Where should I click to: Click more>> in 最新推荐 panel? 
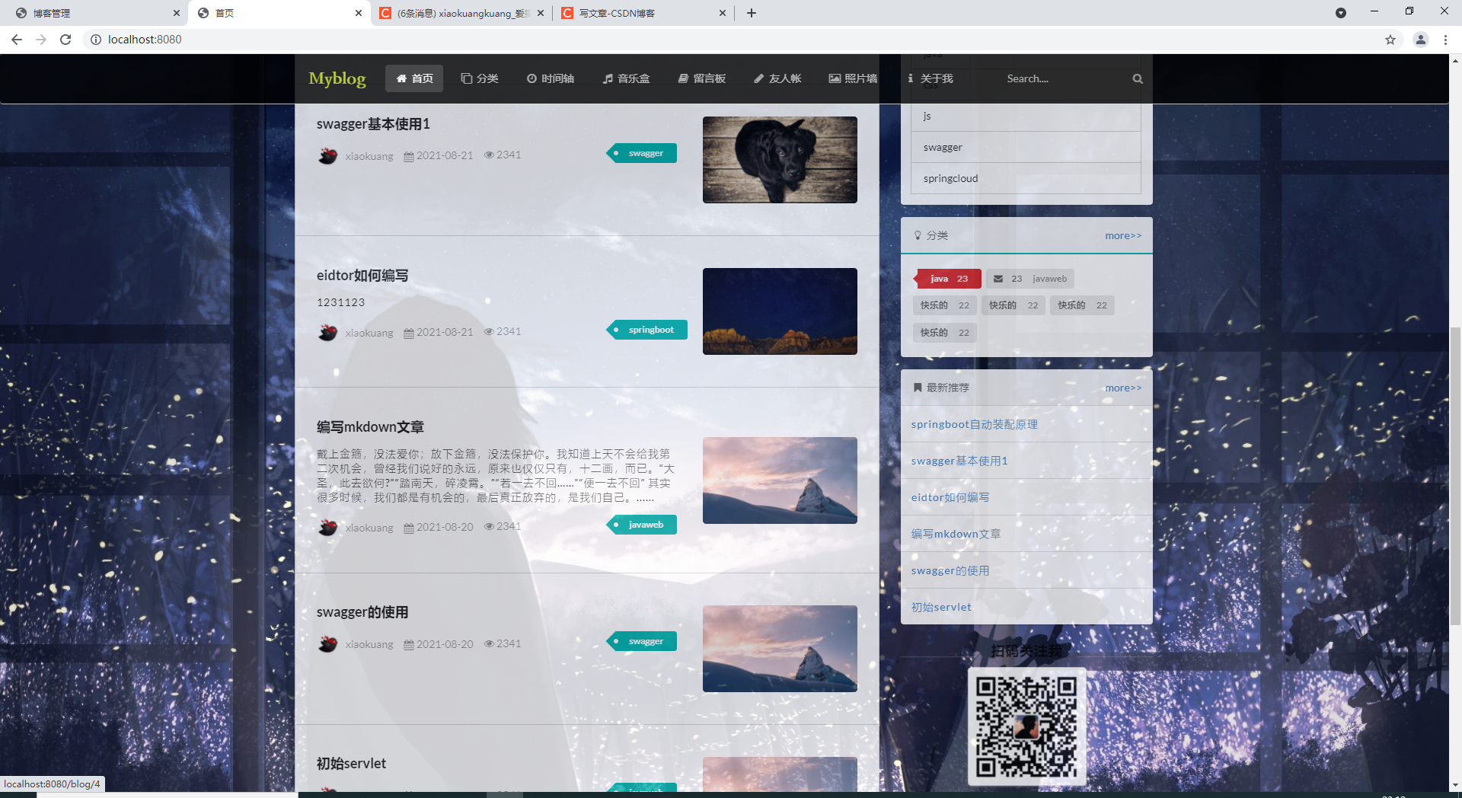coord(1123,388)
